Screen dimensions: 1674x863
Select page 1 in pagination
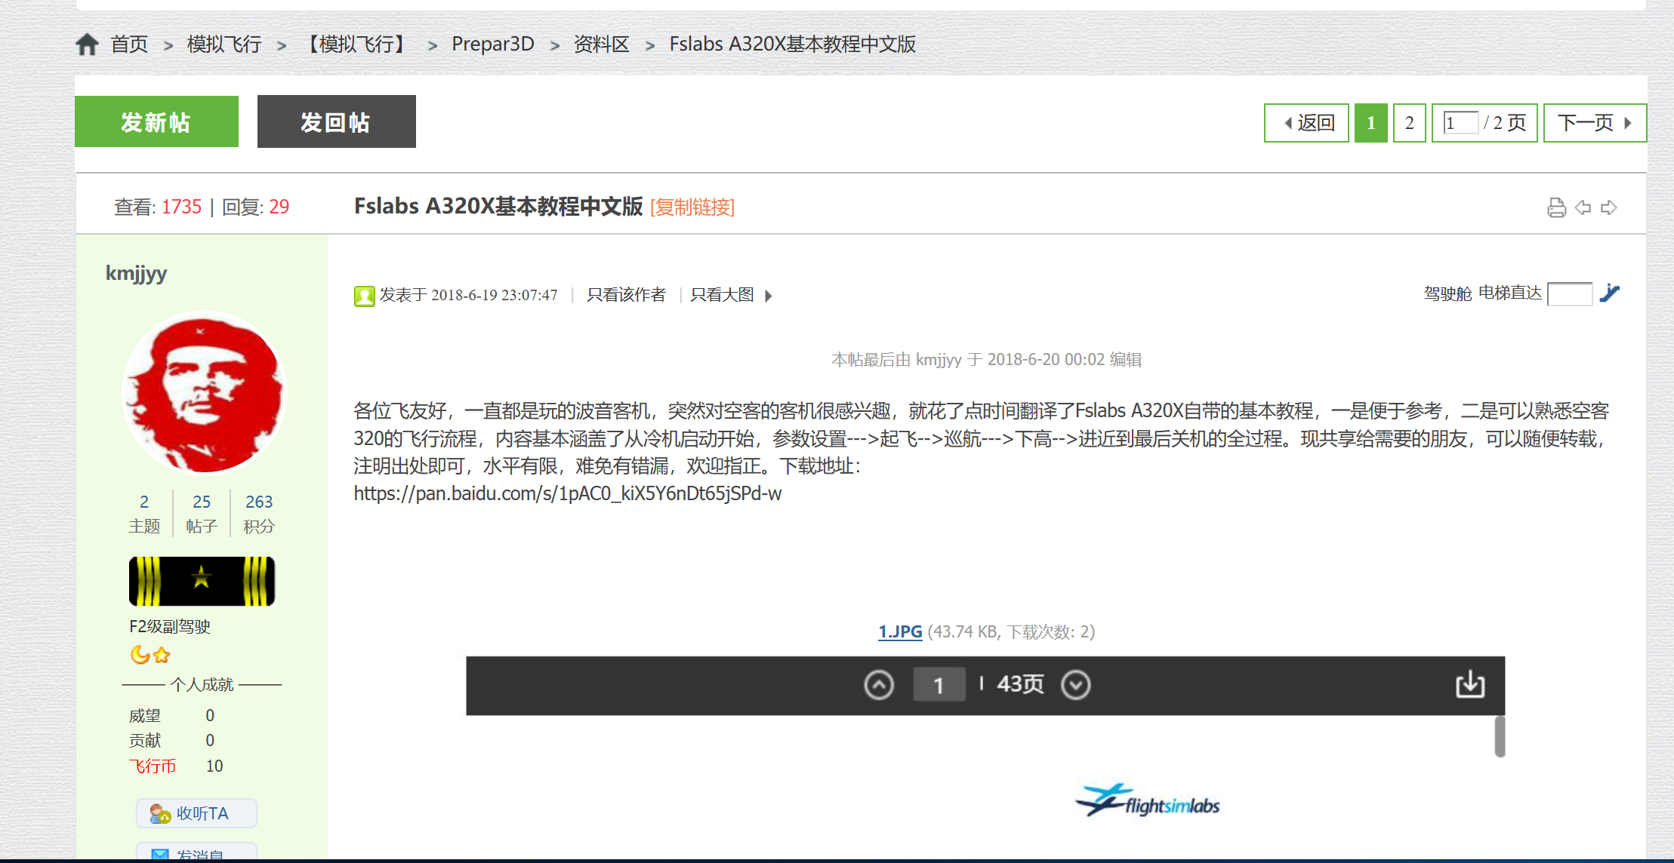point(1371,123)
